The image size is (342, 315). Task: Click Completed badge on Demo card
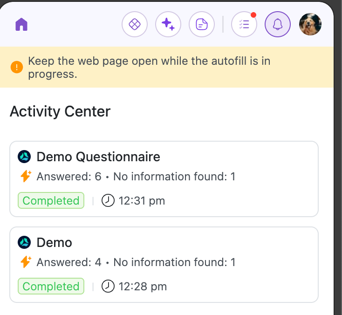pyautogui.click(x=51, y=286)
